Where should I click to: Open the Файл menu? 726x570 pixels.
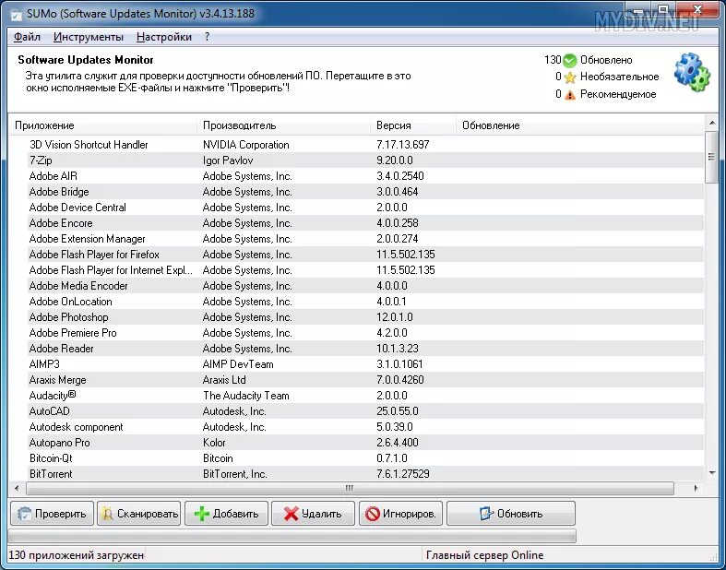[27, 37]
